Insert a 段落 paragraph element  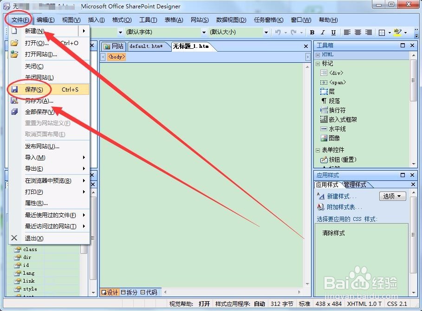pos(330,101)
